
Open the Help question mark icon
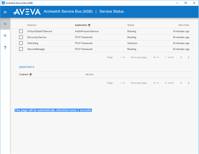click(5, 48)
